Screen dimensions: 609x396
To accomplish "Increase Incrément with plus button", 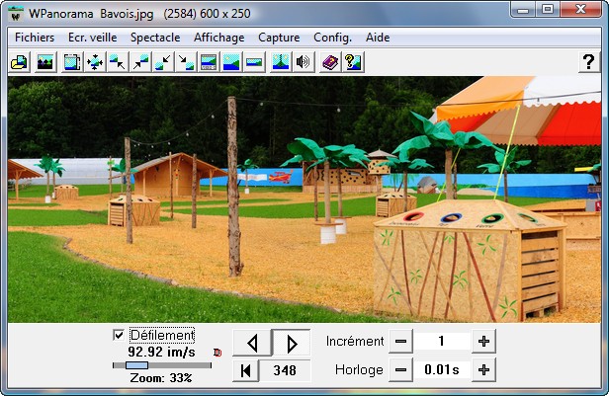I will (x=483, y=342).
